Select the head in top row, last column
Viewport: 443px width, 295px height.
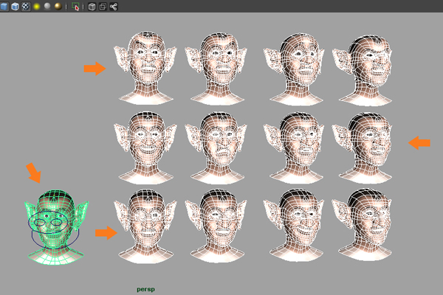[x=363, y=70]
